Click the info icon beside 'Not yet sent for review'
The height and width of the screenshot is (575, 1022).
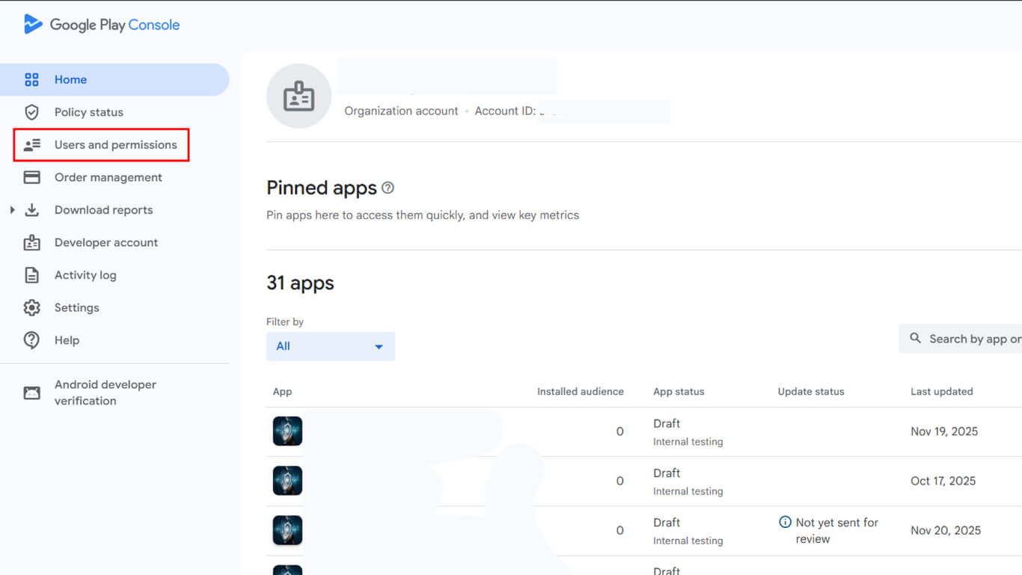(x=786, y=523)
